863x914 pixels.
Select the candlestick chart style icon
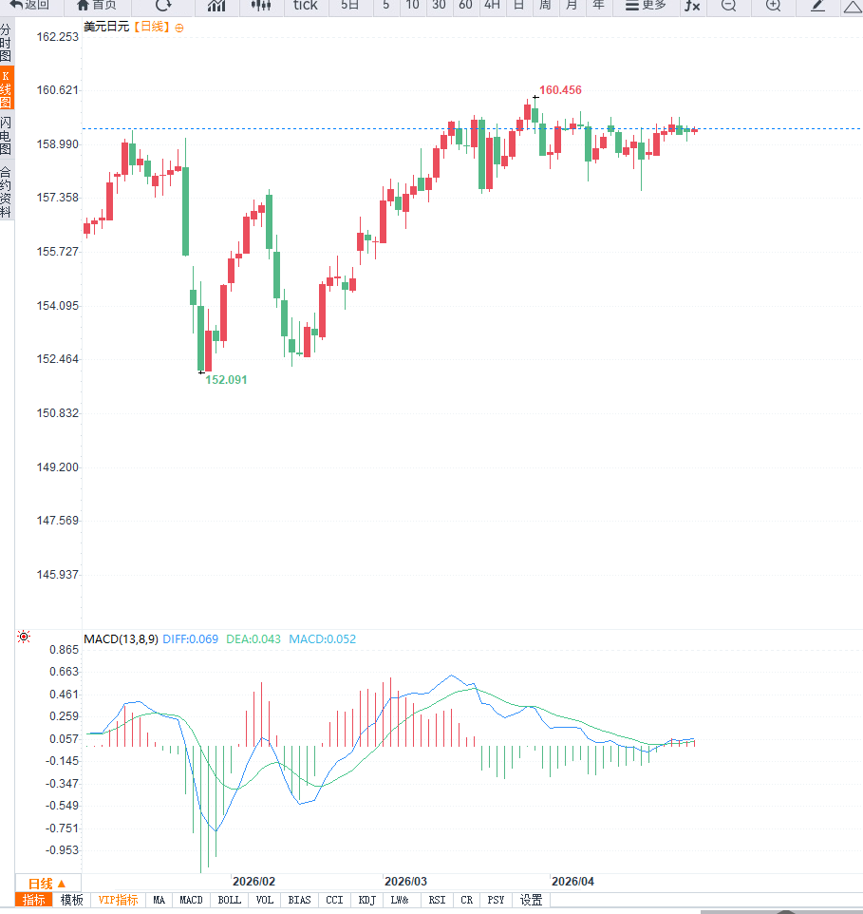point(260,6)
